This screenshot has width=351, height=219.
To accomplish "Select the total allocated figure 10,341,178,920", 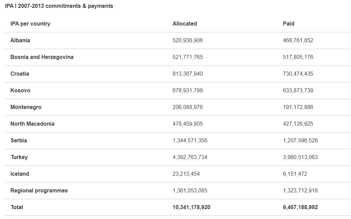I will coord(191,207).
